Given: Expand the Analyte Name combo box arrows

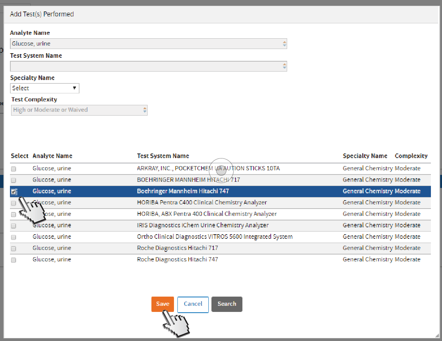Looking at the screenshot, I should (x=284, y=44).
